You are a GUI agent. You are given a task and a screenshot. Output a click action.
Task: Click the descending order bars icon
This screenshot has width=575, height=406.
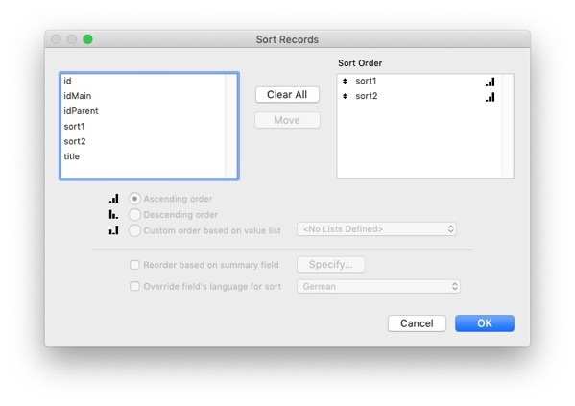click(113, 214)
